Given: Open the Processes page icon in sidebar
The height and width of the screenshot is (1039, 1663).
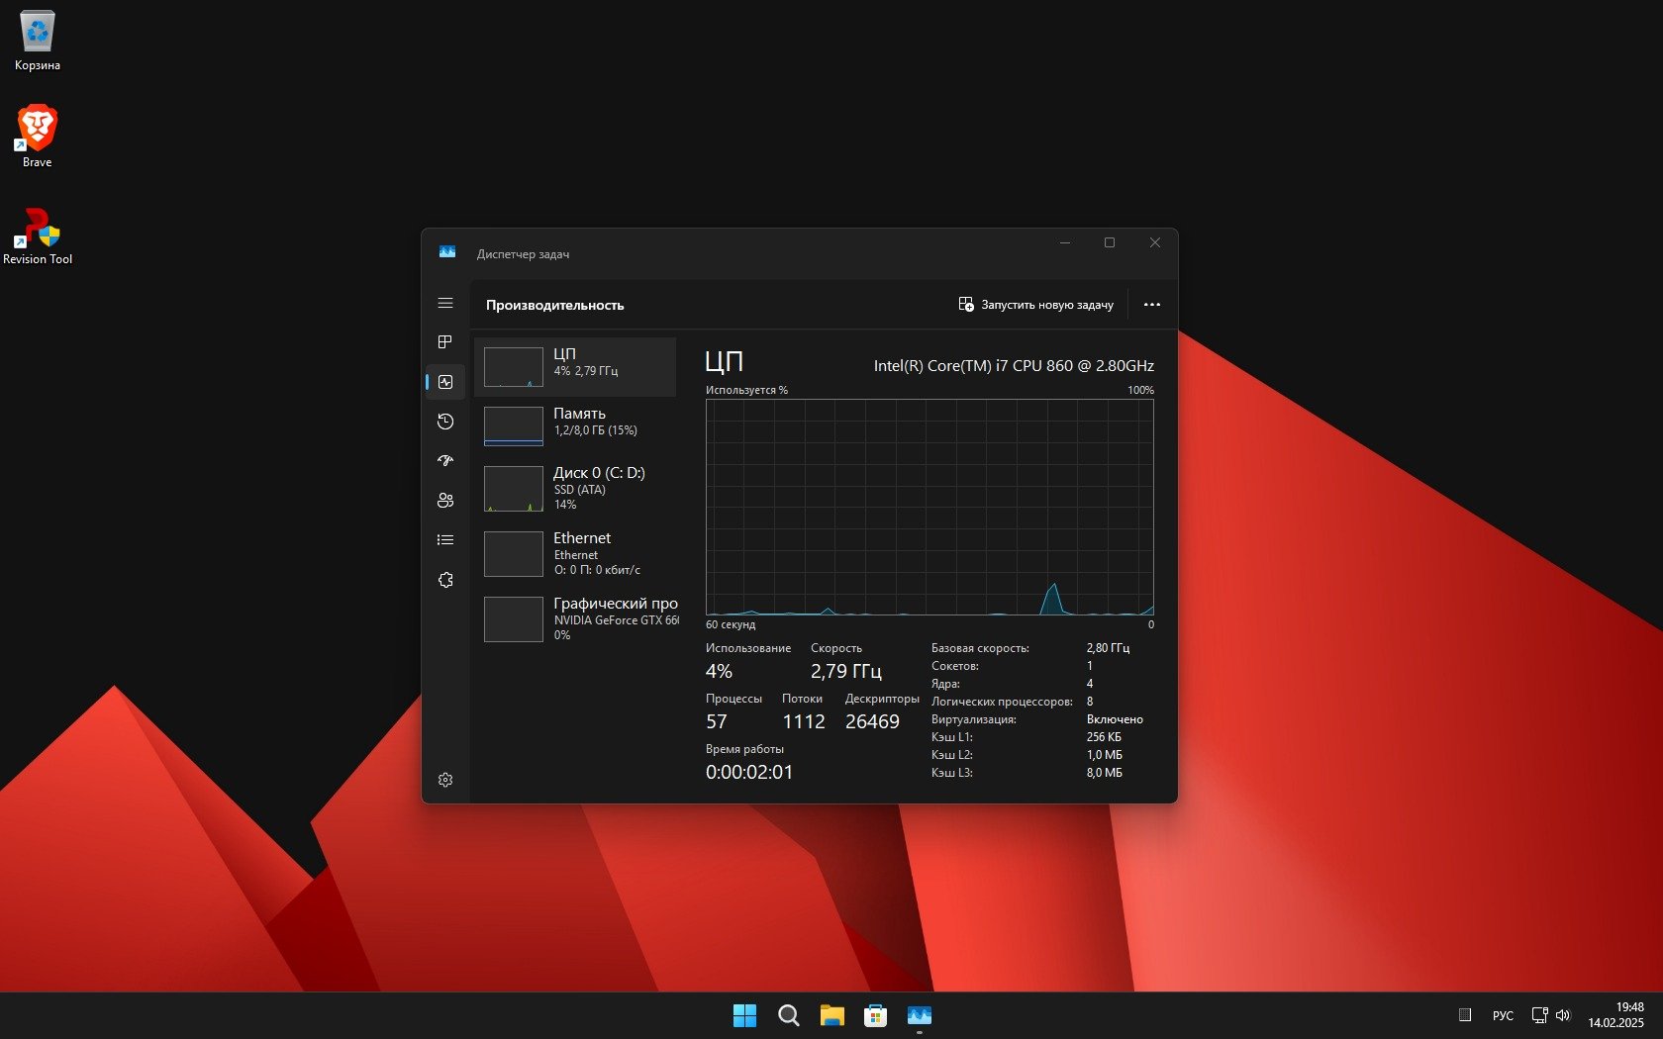Looking at the screenshot, I should [445, 342].
